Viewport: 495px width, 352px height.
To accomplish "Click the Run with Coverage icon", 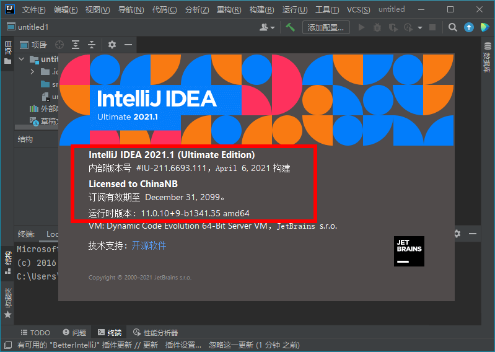I will click(x=393, y=28).
